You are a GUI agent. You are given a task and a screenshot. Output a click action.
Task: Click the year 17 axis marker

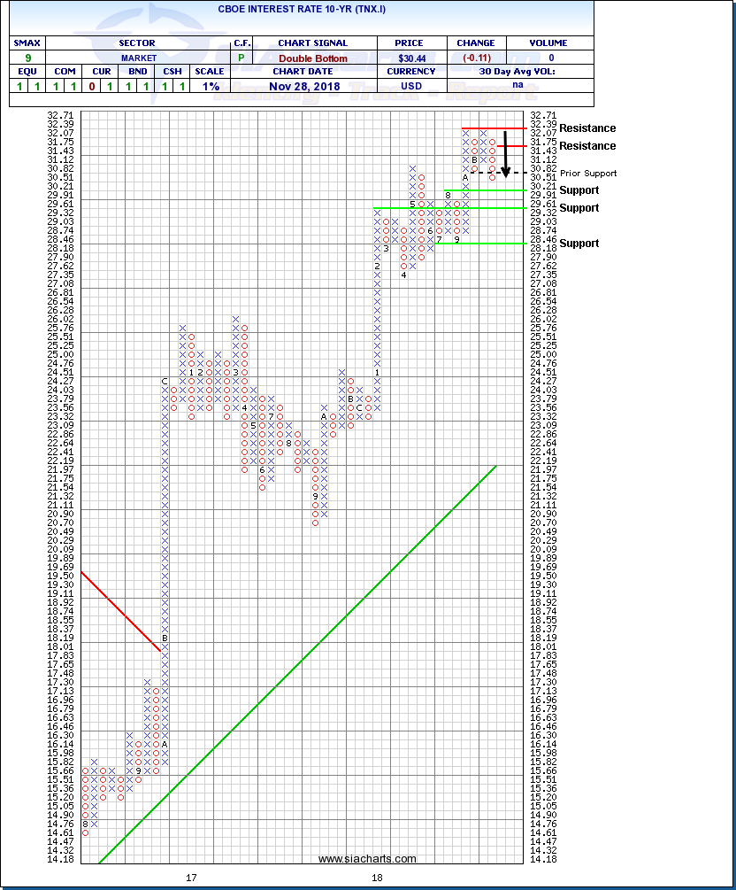(190, 878)
